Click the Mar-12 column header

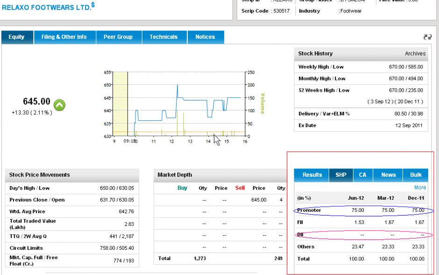[385, 198]
